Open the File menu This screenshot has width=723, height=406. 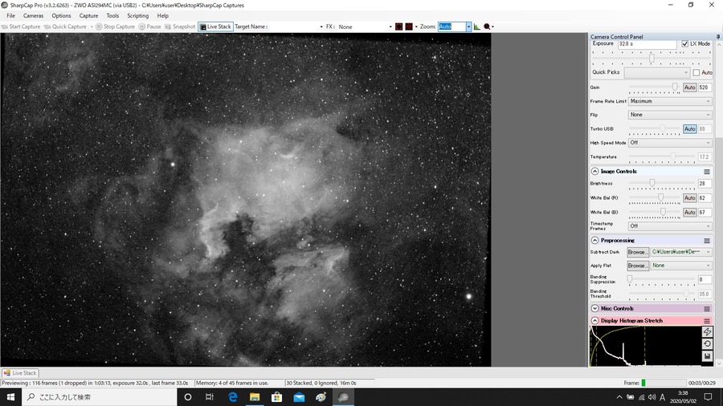[10, 16]
